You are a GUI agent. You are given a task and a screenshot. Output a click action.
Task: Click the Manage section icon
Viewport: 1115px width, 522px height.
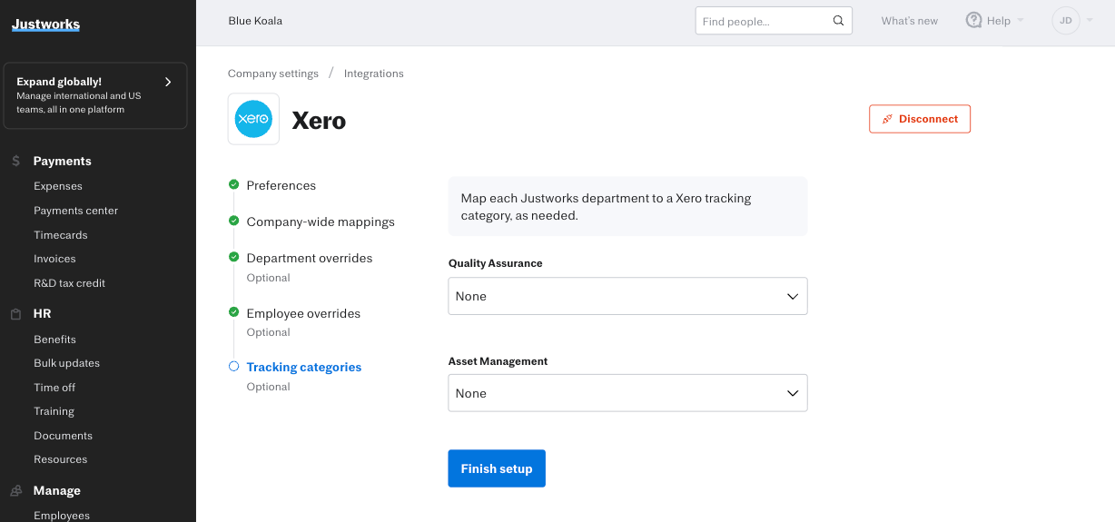(16, 490)
